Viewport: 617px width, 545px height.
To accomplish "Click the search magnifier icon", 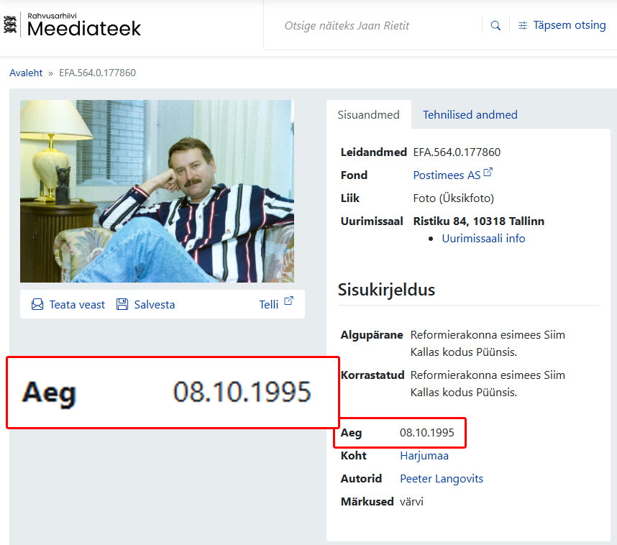I will pyautogui.click(x=495, y=25).
